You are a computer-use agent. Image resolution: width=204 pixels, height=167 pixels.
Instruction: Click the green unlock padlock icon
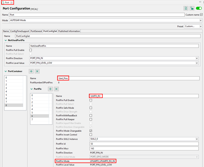tap(192, 8)
